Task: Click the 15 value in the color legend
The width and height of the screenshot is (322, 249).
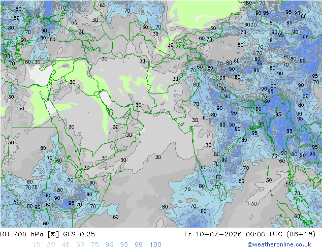Action: coord(36,245)
